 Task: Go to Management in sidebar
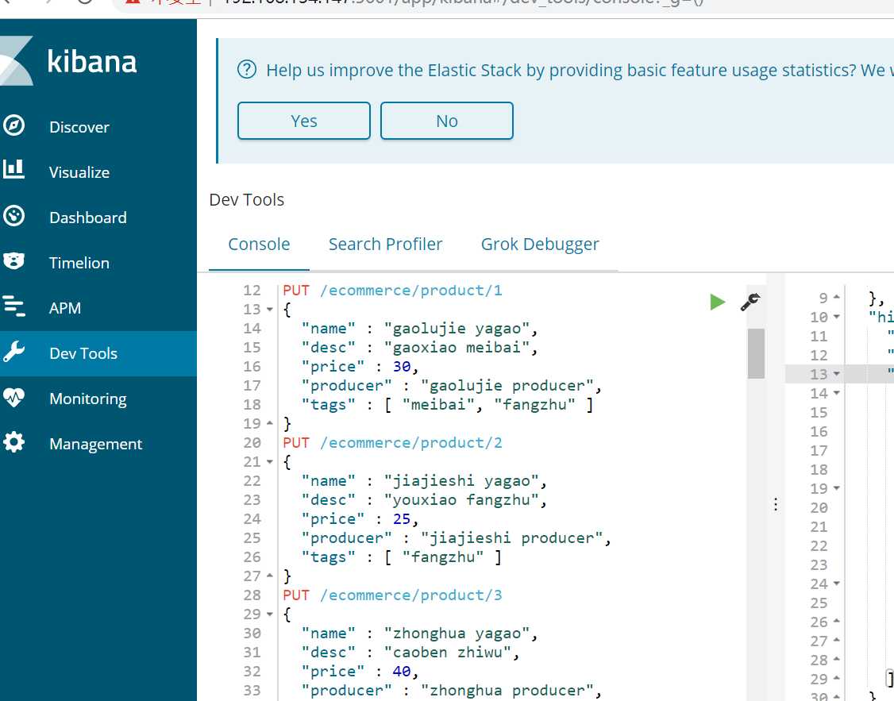pyautogui.click(x=96, y=444)
